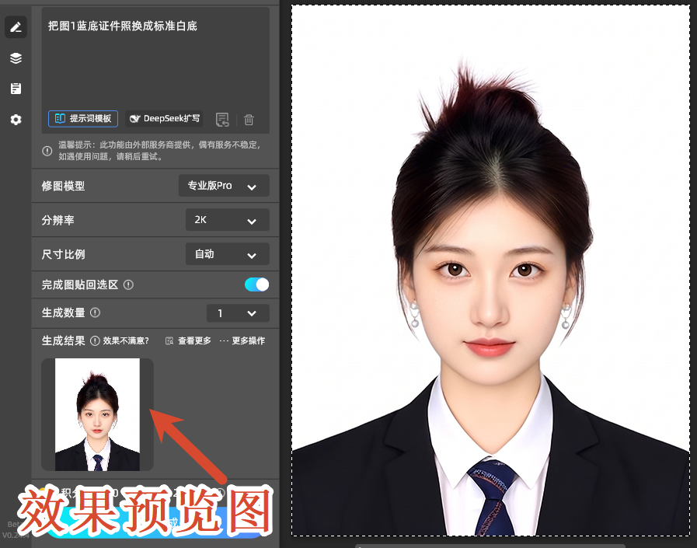Open the 修图模型 专业版Pro dropdown
697x548 pixels.
pos(224,186)
